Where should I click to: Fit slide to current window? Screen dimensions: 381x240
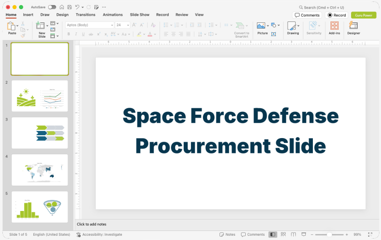click(370, 234)
